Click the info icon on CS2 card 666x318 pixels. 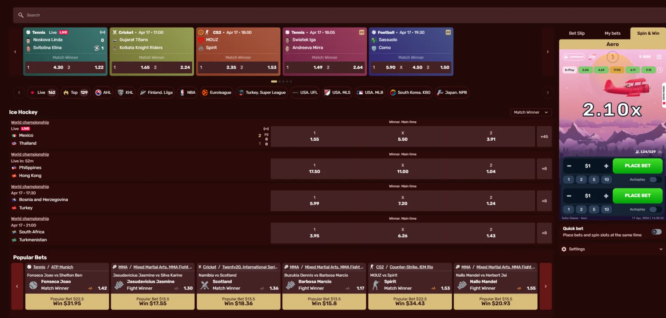pos(201,32)
